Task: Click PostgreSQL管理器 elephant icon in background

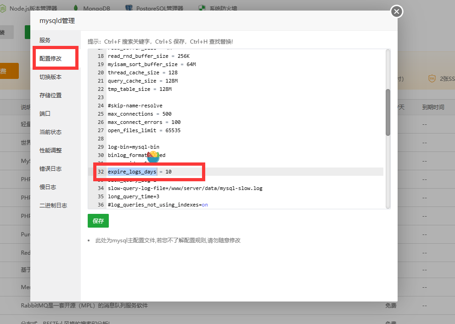Action: click(129, 8)
